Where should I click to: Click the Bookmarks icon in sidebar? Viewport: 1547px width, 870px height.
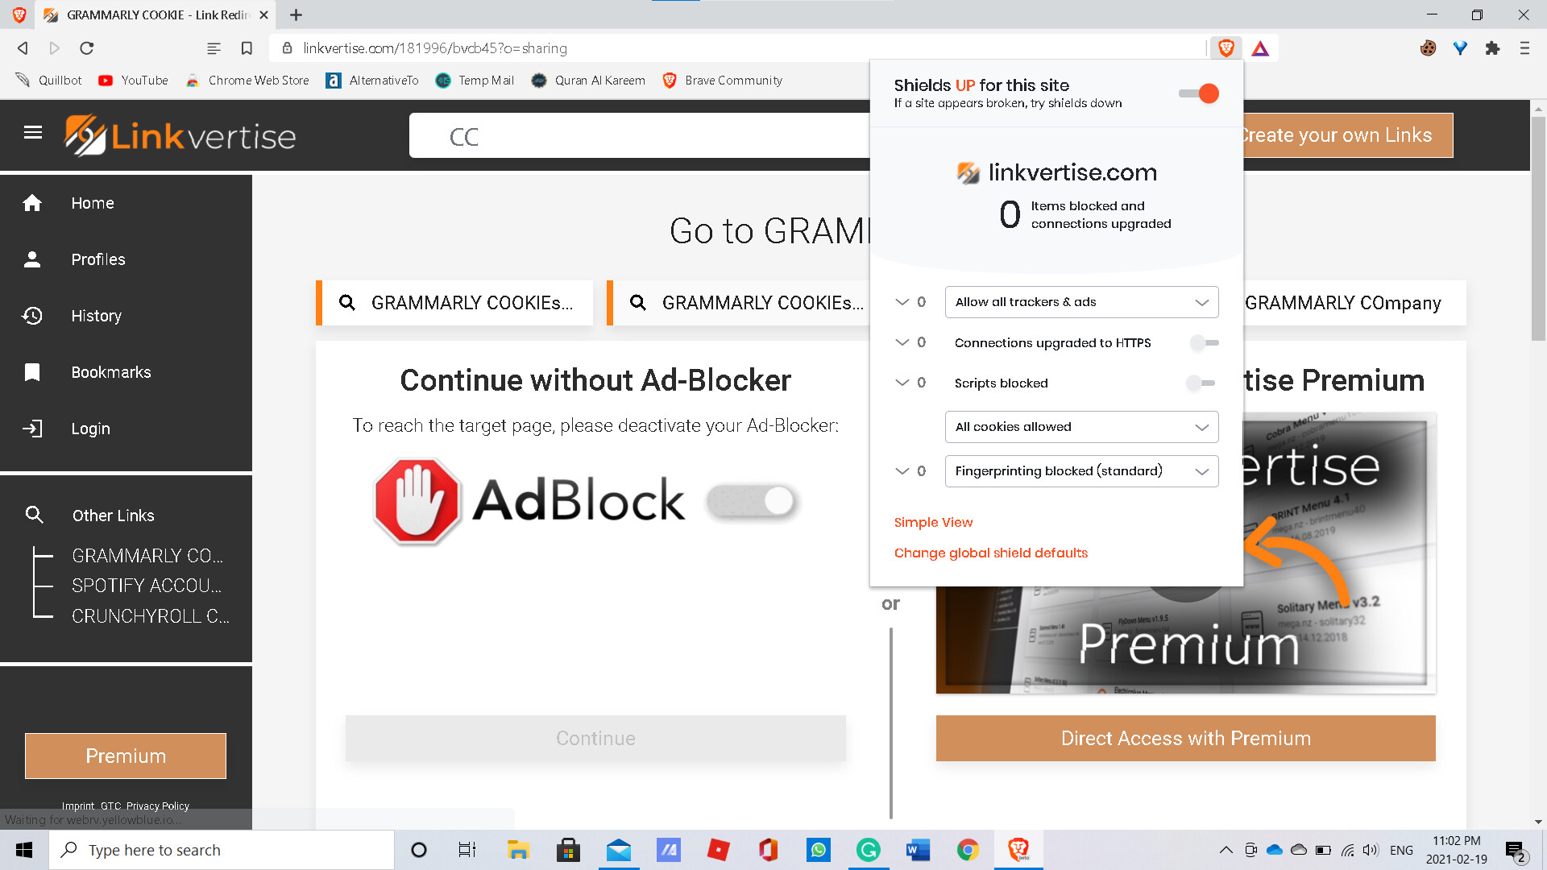point(32,371)
